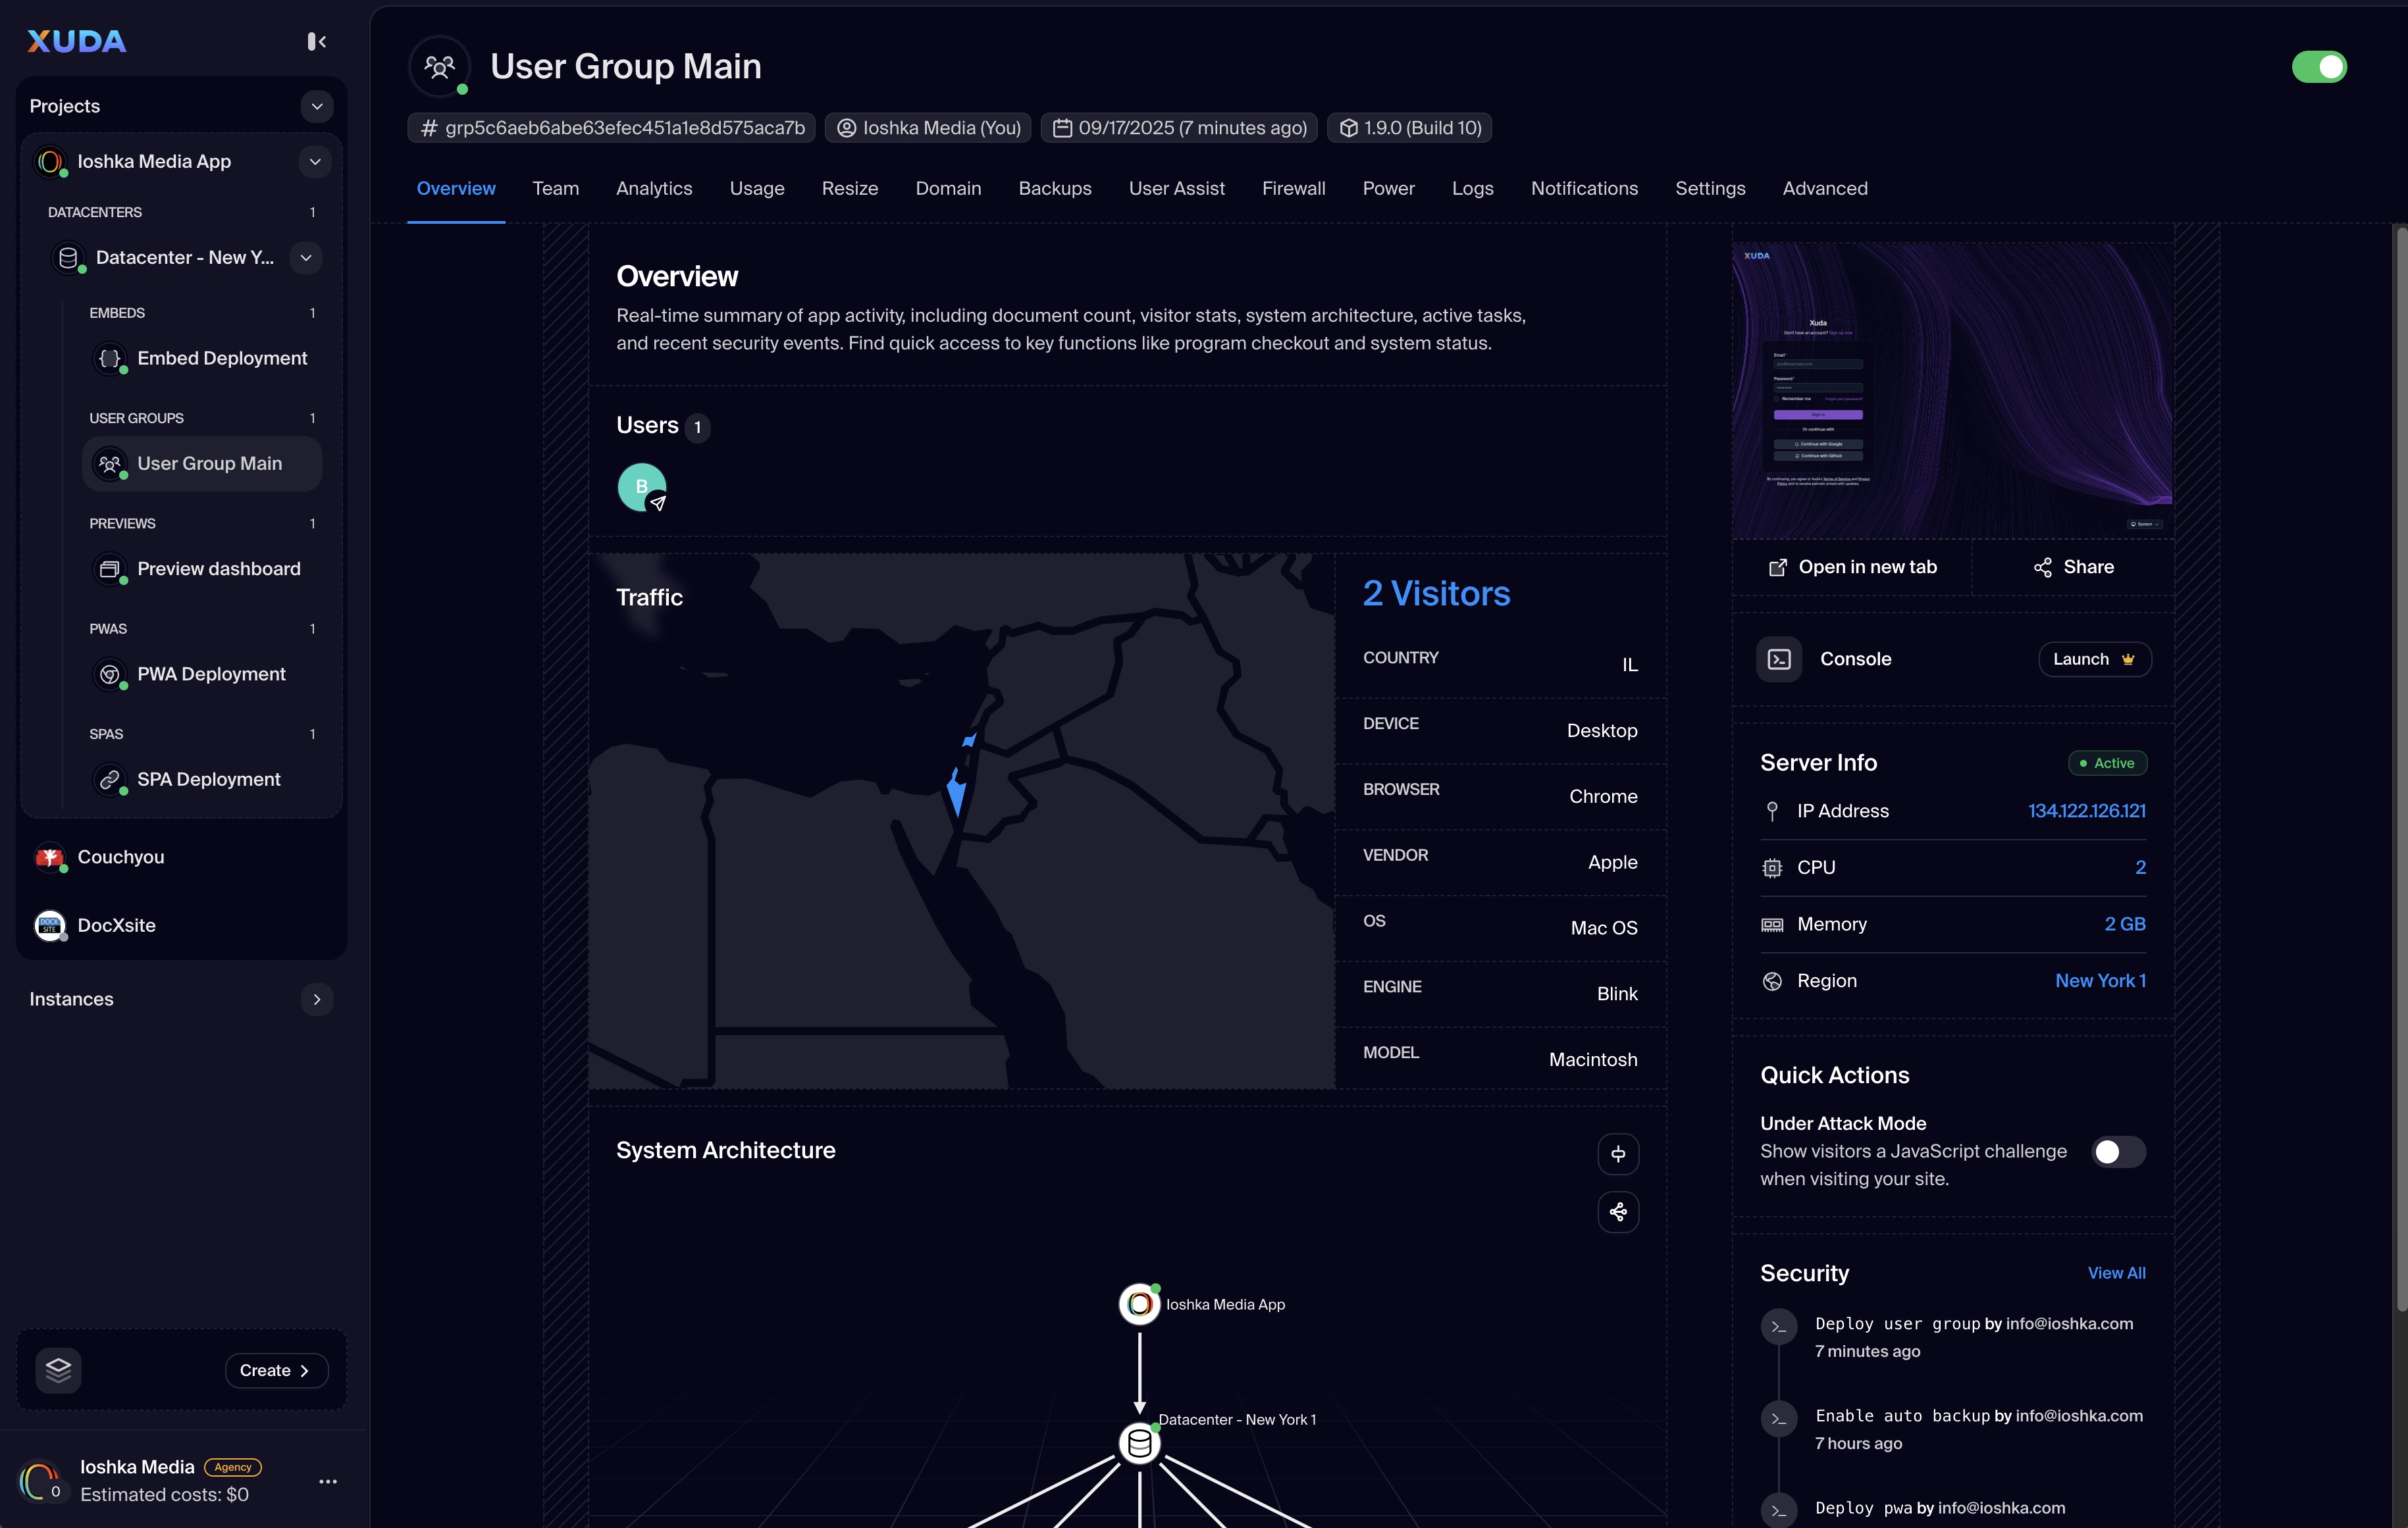Click the layers stack icon beside Create
Viewport: 2408px width, 1528px height.
58,1369
